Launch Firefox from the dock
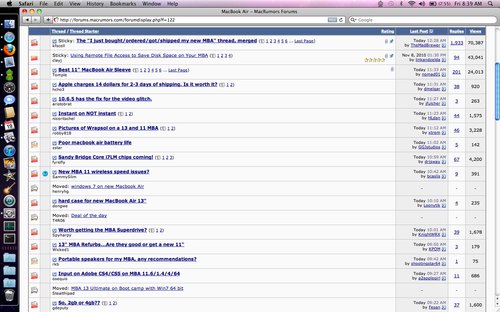 click(9, 50)
